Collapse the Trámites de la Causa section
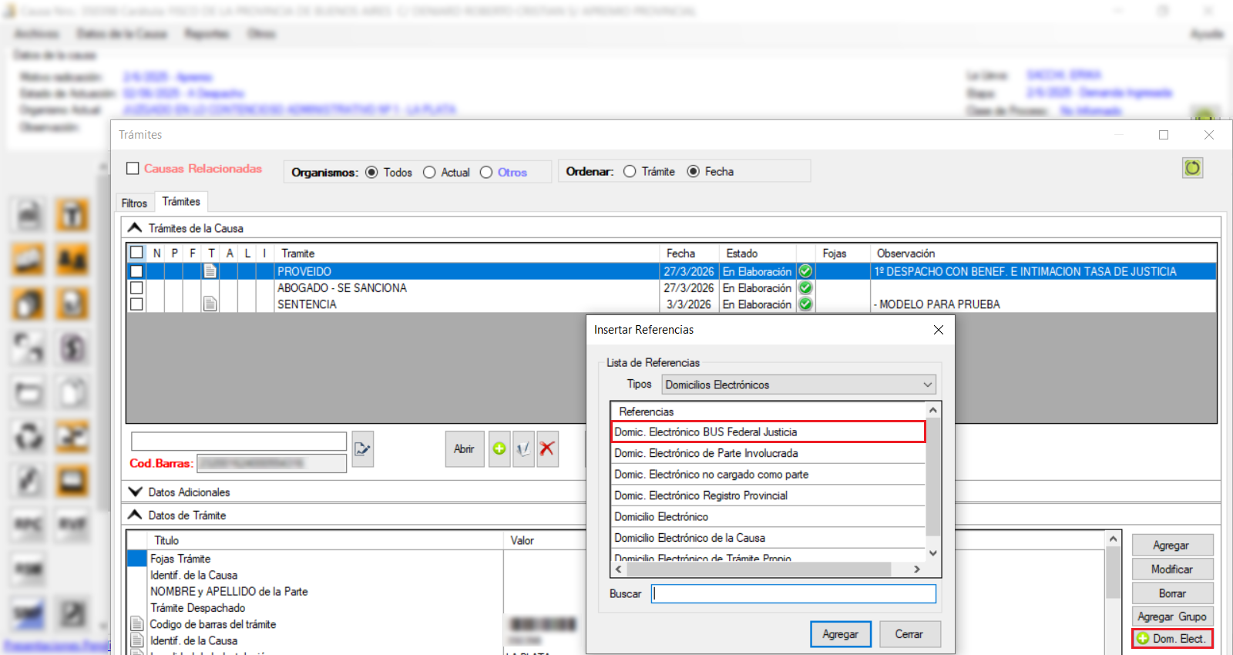 pyautogui.click(x=136, y=228)
